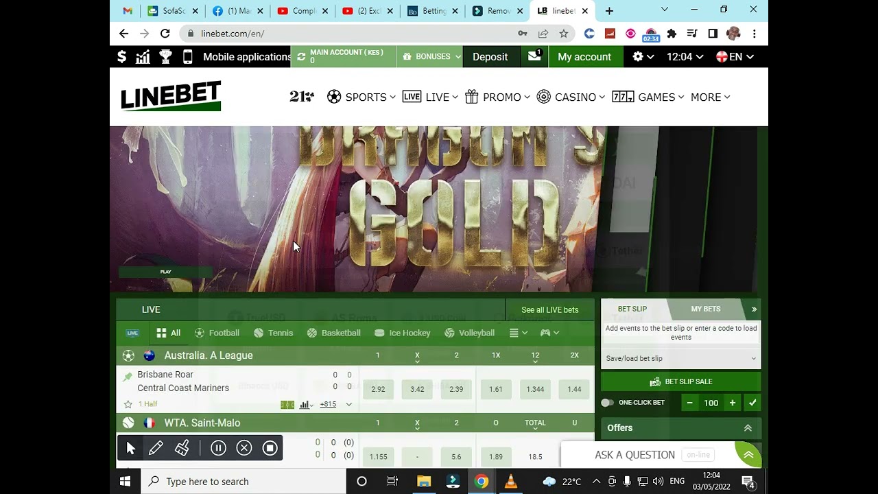This screenshot has width=878, height=494.
Task: Click the share icon in address bar
Action: tap(543, 33)
